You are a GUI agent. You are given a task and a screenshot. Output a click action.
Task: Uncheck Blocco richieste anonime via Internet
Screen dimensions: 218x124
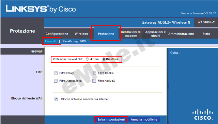coord(56,99)
